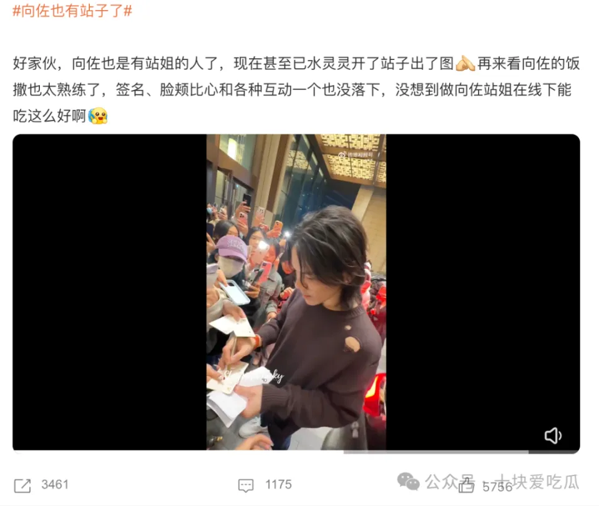
Task: Click the like count 5756
Action: tap(497, 487)
